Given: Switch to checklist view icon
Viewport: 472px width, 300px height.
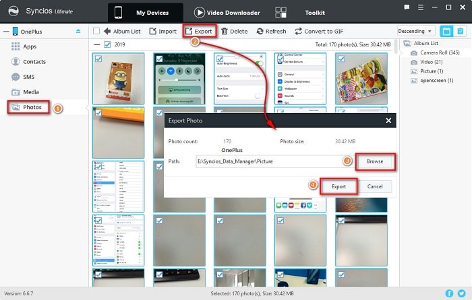Looking at the screenshot, I should (x=461, y=31).
